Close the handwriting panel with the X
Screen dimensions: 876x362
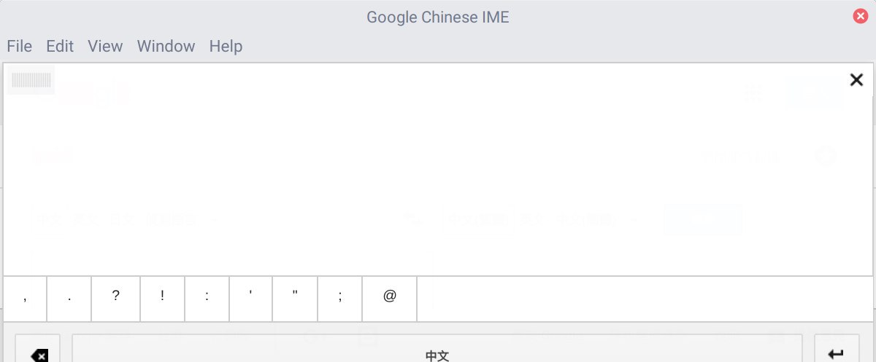[856, 80]
